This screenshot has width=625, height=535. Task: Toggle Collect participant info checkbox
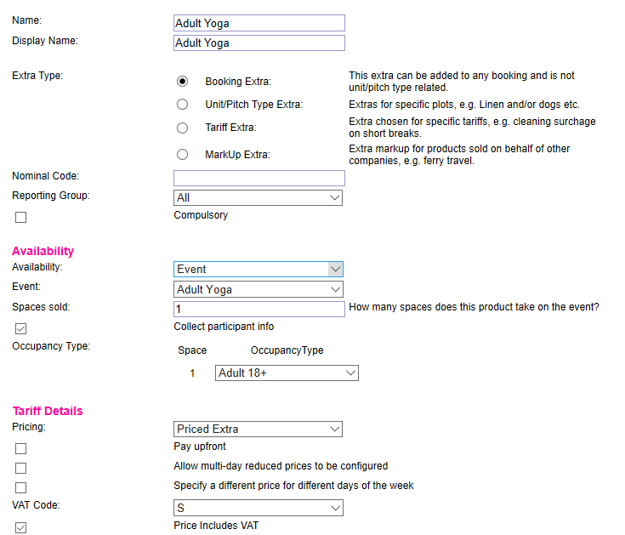pos(20,328)
